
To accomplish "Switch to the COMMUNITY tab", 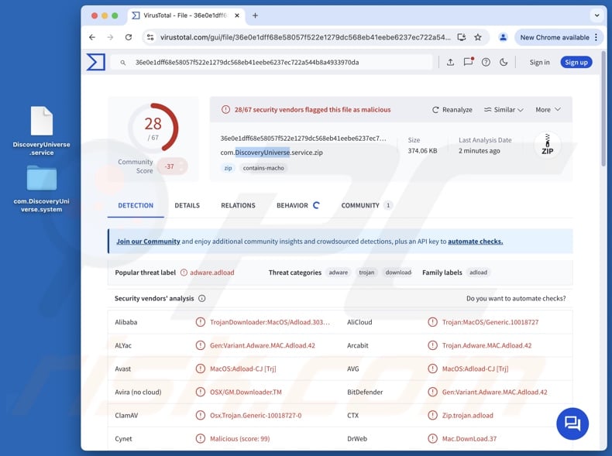I will click(366, 206).
